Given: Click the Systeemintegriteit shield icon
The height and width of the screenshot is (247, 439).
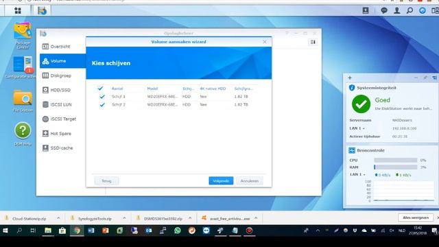Looking at the screenshot, I should 352,88.
